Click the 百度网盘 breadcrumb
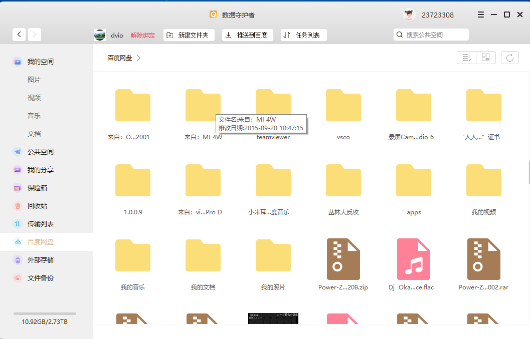The height and width of the screenshot is (339, 530). click(x=120, y=58)
